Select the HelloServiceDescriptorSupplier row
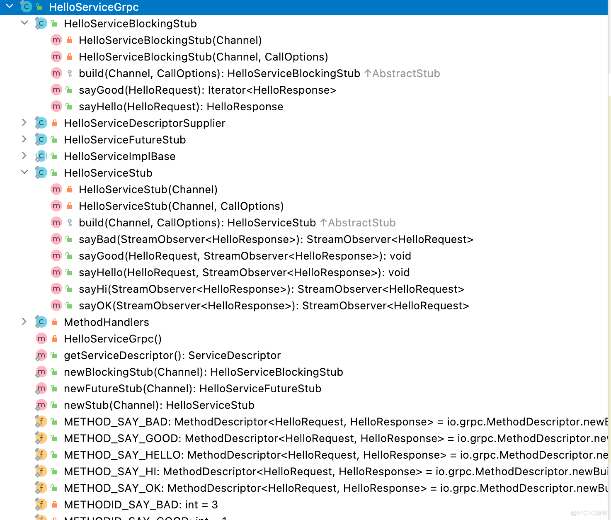This screenshot has width=611, height=520. point(304,123)
